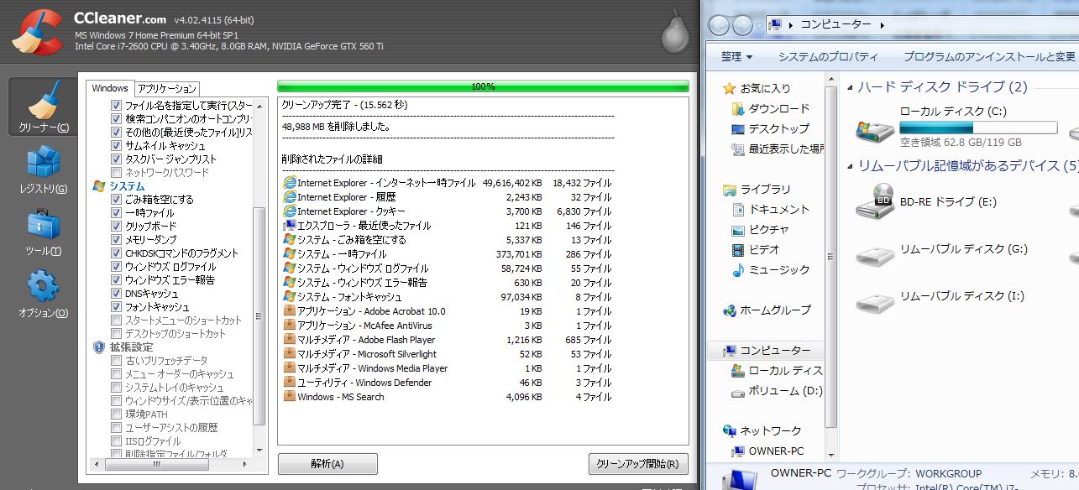The width and height of the screenshot is (1079, 490).
Task: Toggle DNSキャッシュ checkbox
Action: coord(117,293)
